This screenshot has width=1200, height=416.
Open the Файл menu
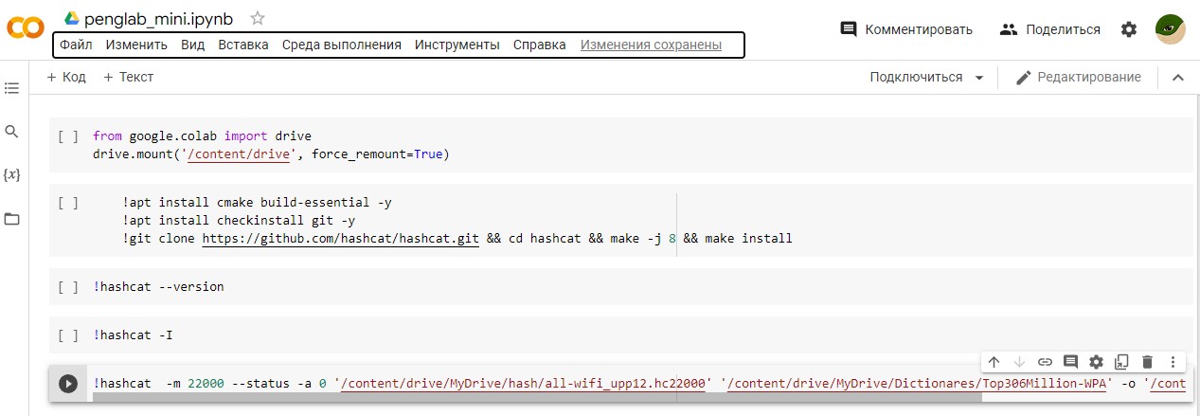pyautogui.click(x=76, y=45)
